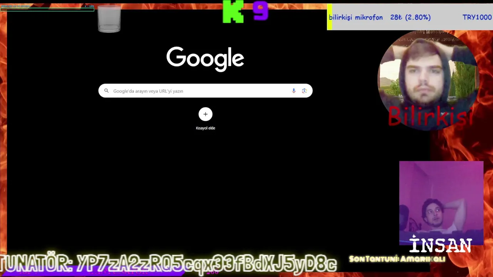Click the scrolling TUNATÖR ticker text
The width and height of the screenshot is (493, 277).
point(168,263)
